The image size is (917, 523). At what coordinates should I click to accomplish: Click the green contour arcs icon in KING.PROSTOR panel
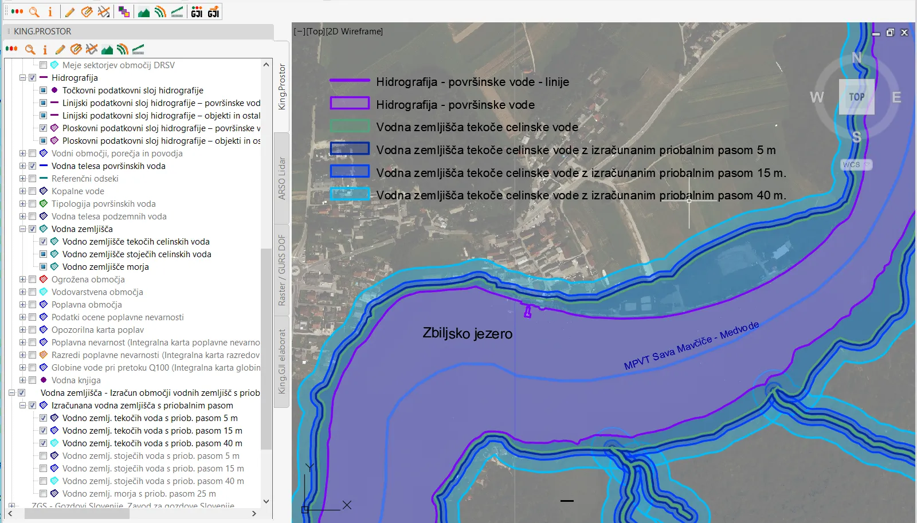click(123, 49)
